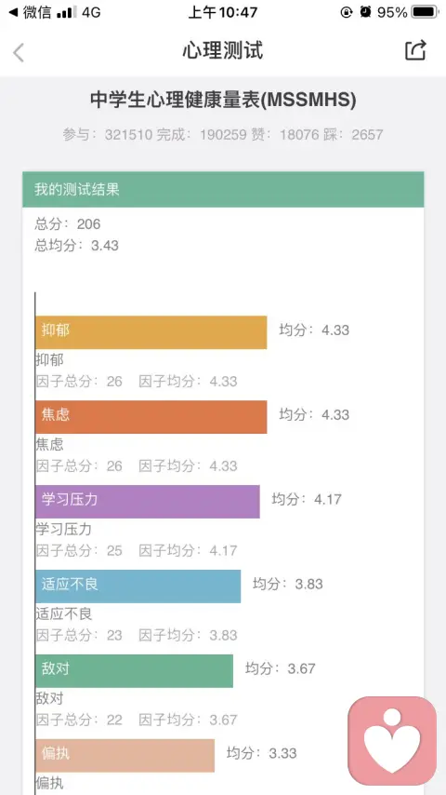Tap the 赞：18076 like count
Image resolution: width=446 pixels, height=795 pixels.
(286, 134)
